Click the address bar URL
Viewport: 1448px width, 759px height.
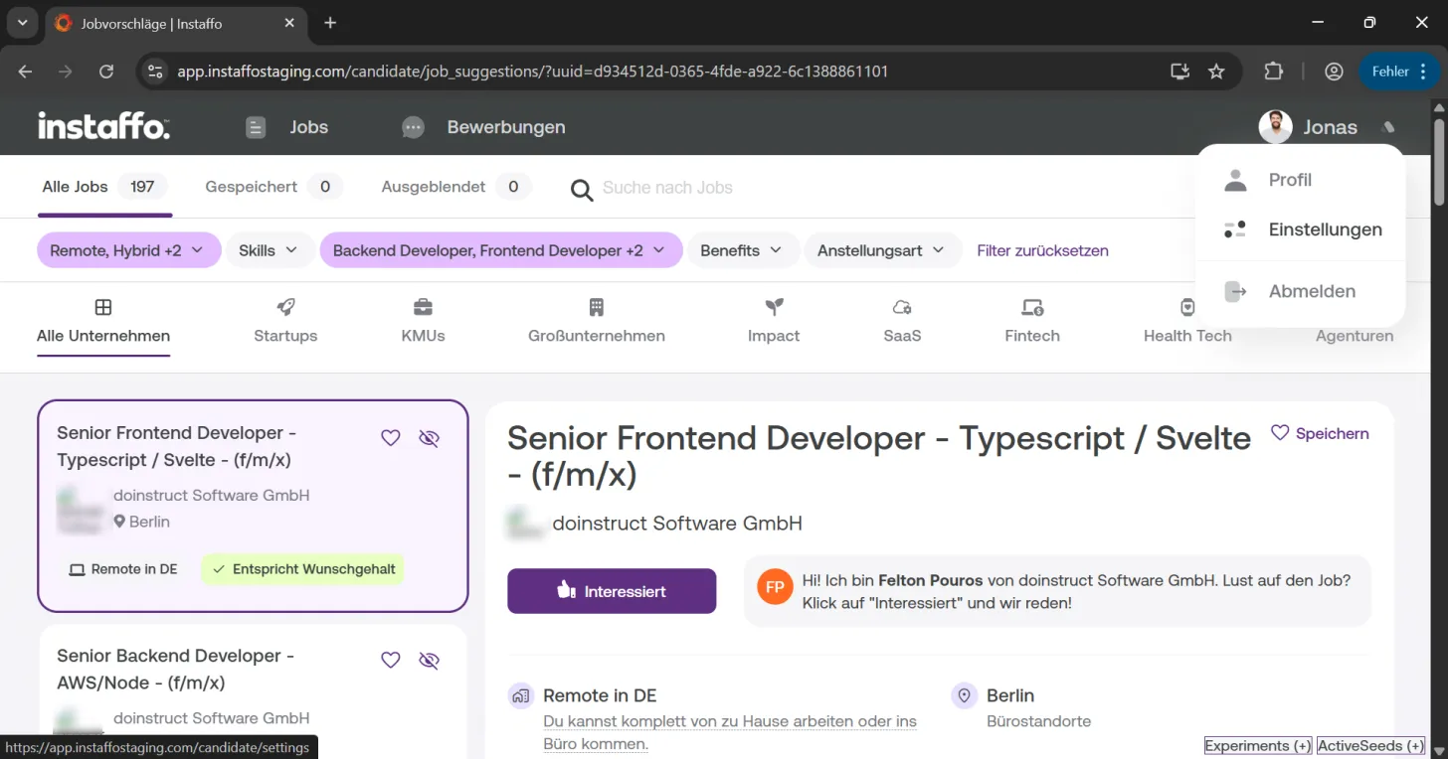[x=533, y=72]
